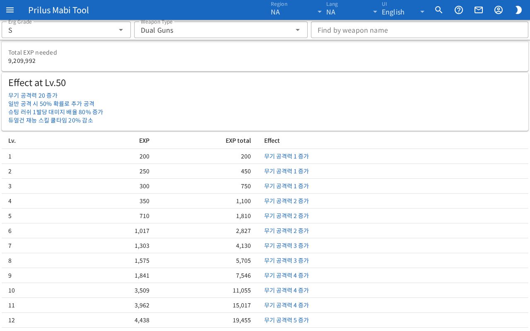The image size is (530, 331).
Task: Click the '무기 공격력 20 증가' effect link
Action: [x=33, y=95]
